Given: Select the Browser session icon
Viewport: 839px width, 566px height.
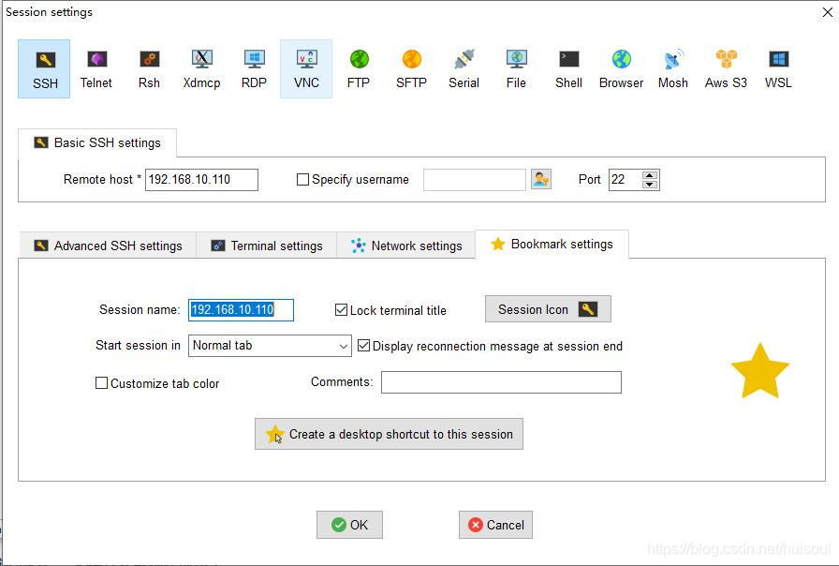Looking at the screenshot, I should (621, 68).
